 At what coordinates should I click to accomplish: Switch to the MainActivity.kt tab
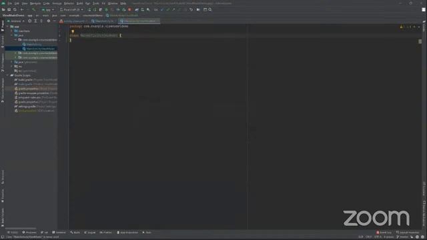tap(104, 21)
